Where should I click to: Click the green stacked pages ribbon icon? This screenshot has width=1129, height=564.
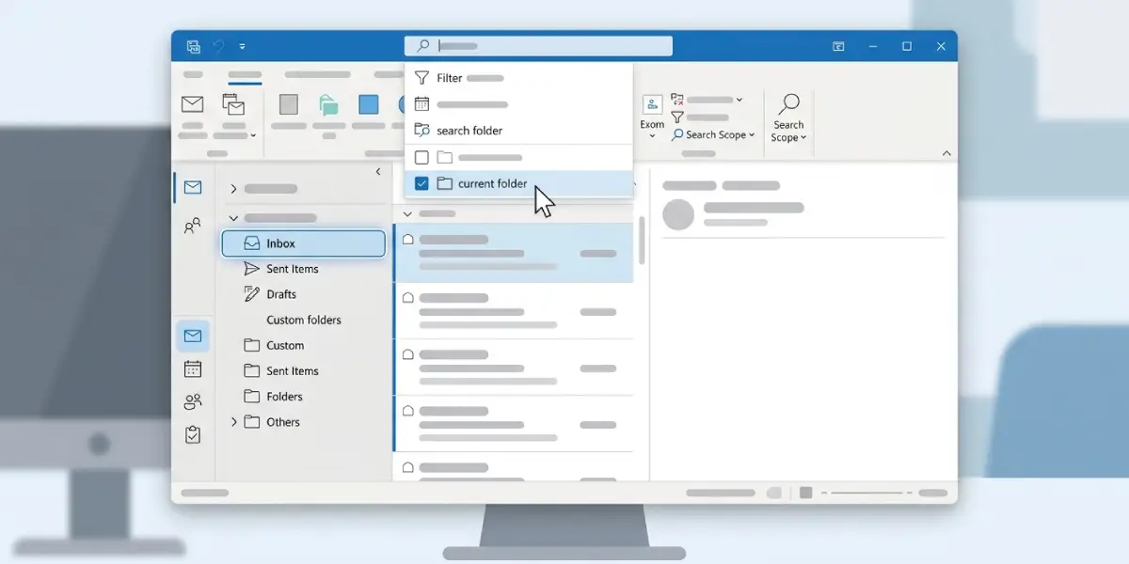pos(328,104)
